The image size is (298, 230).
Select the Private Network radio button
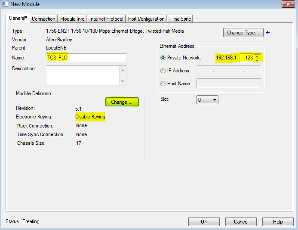tap(163, 58)
